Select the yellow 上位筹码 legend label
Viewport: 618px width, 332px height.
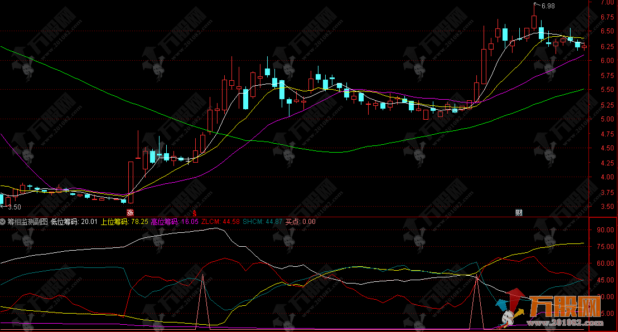[124, 221]
